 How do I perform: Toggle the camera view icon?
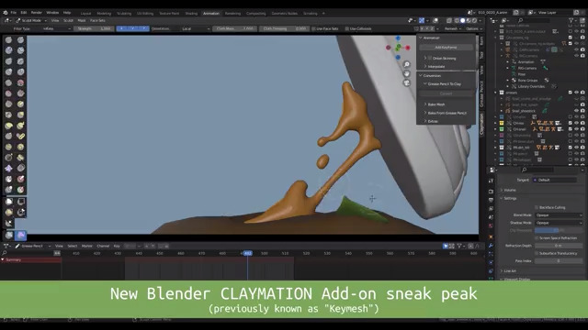click(406, 83)
